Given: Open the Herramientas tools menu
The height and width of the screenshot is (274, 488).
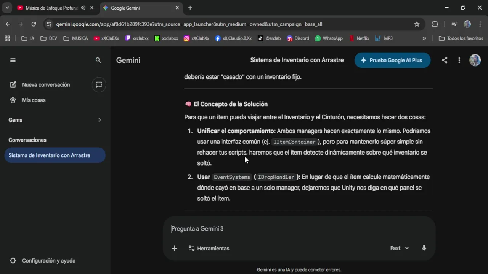Looking at the screenshot, I should [x=209, y=248].
